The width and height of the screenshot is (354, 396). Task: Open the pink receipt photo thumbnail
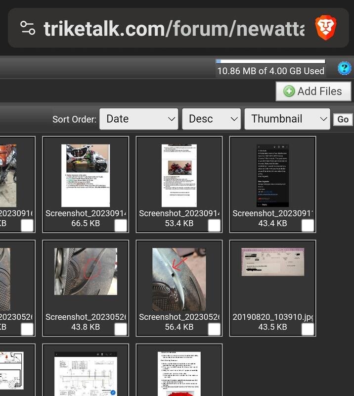pos(273,262)
